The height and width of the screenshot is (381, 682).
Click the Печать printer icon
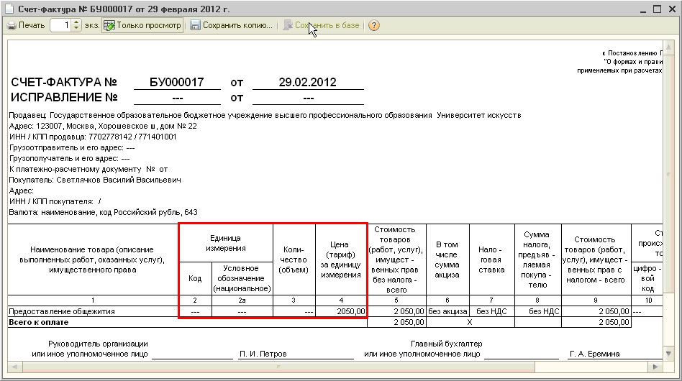pyautogui.click(x=12, y=25)
